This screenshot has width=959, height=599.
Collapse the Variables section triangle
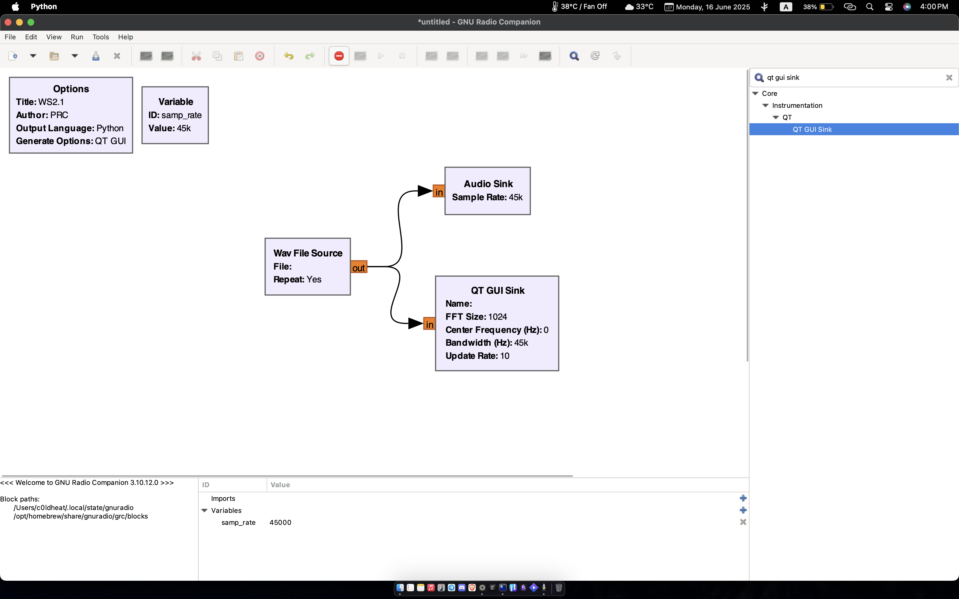click(x=204, y=510)
